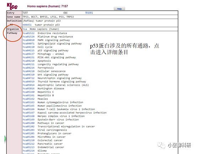
Task: Open hsa04010 MAPK signaling pathway link
Action: tap(28, 40)
